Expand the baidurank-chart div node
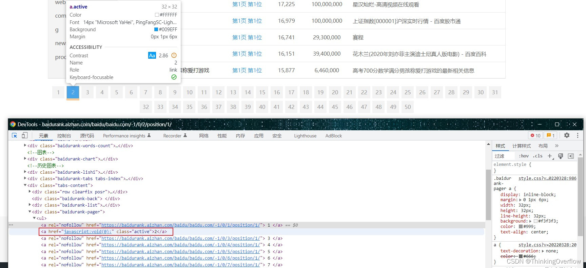 (25, 159)
